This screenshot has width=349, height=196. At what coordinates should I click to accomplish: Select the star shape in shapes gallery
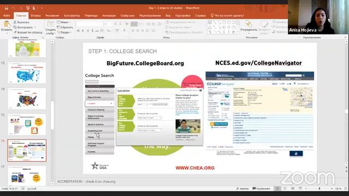(233, 32)
